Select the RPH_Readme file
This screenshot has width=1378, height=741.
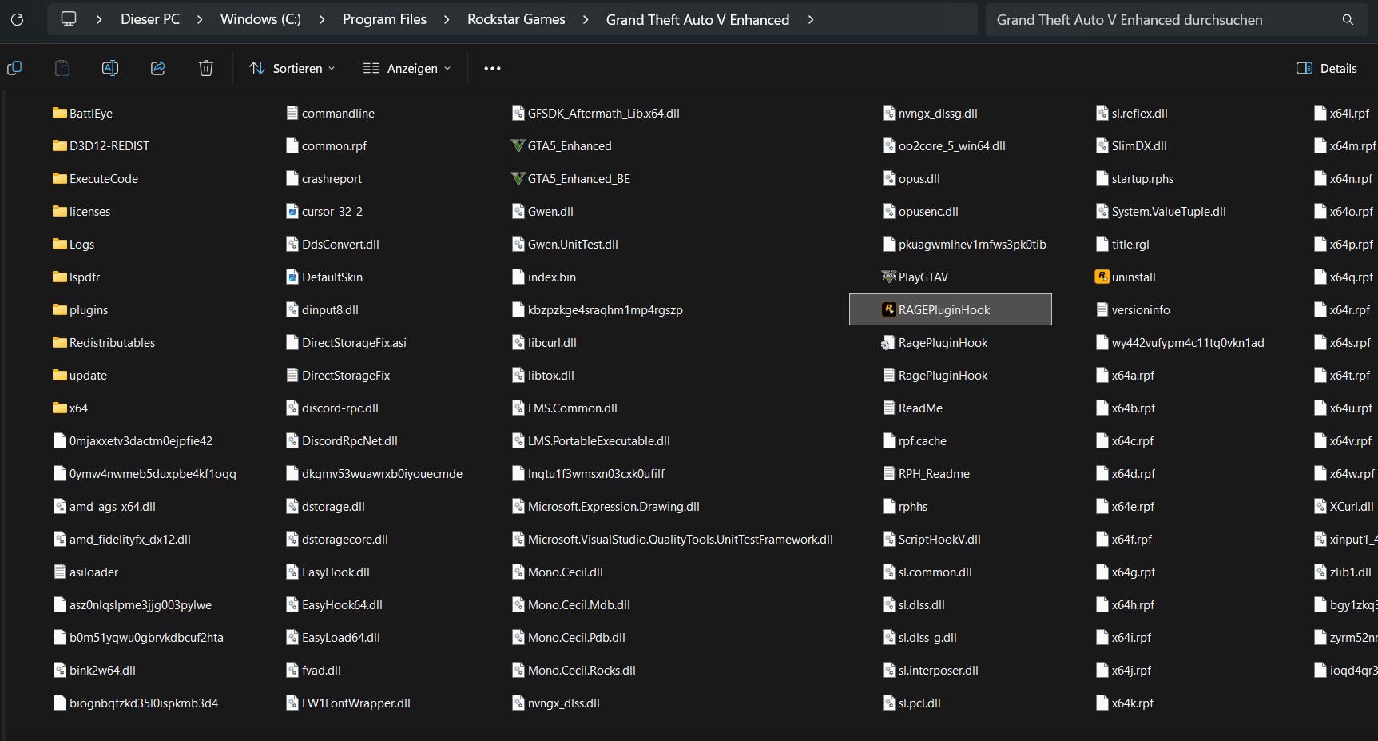tap(925, 473)
